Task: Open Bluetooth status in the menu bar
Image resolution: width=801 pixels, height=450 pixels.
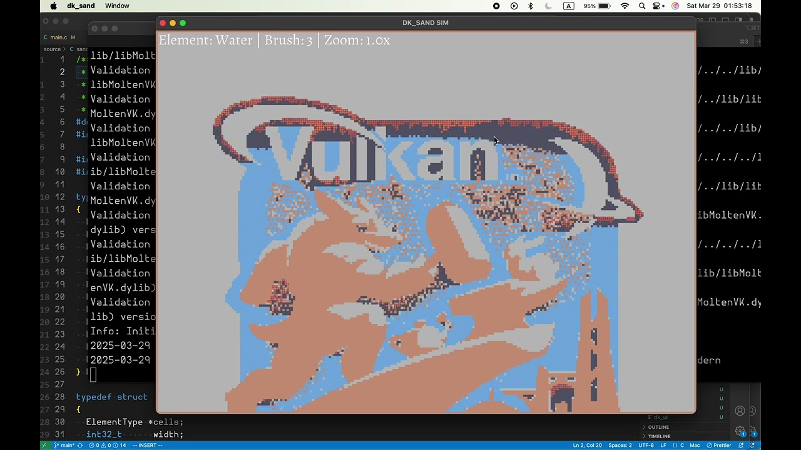Action: pos(531,6)
